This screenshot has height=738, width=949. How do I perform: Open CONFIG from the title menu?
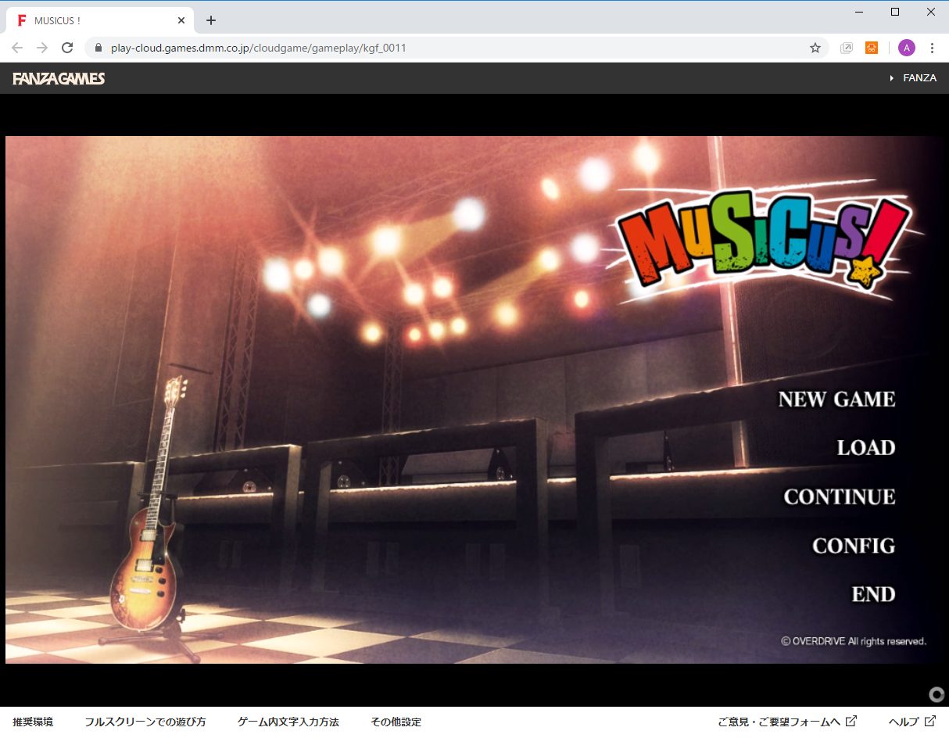(853, 546)
